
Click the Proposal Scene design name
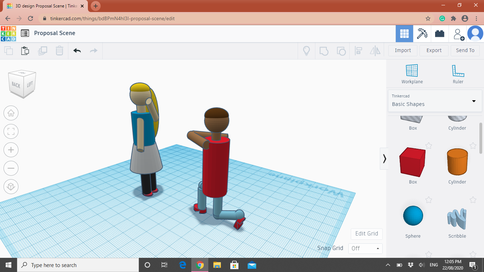(x=55, y=33)
